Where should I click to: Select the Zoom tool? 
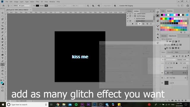tap(2, 74)
